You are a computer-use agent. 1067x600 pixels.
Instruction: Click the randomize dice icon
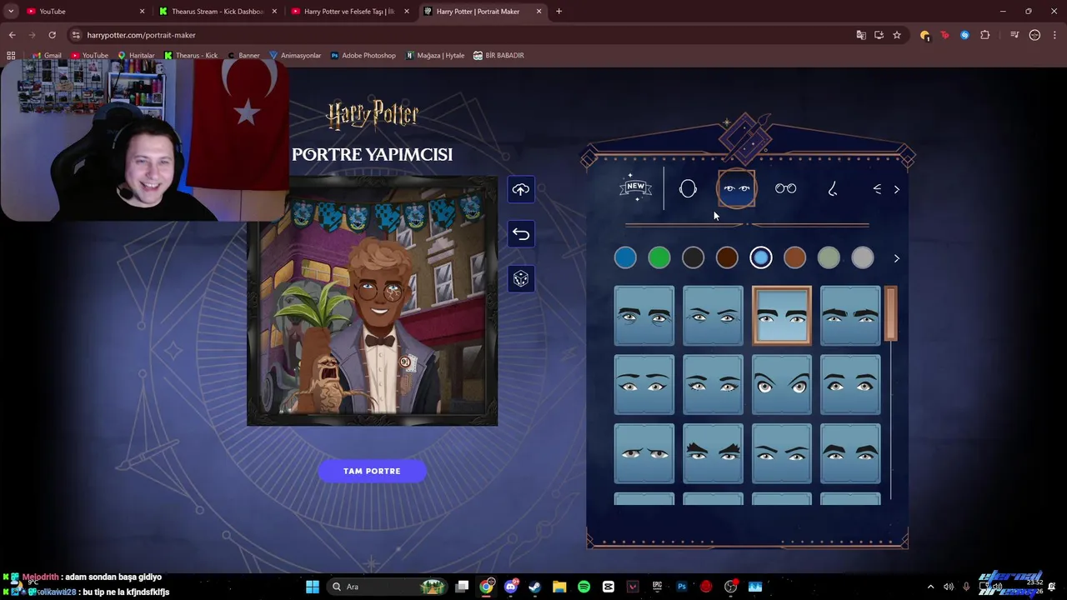521,279
